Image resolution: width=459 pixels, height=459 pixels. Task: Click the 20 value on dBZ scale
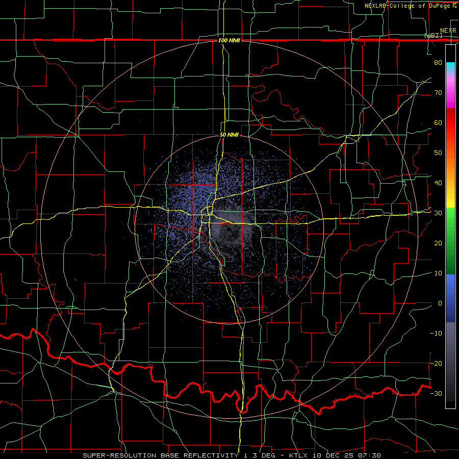pos(438,243)
